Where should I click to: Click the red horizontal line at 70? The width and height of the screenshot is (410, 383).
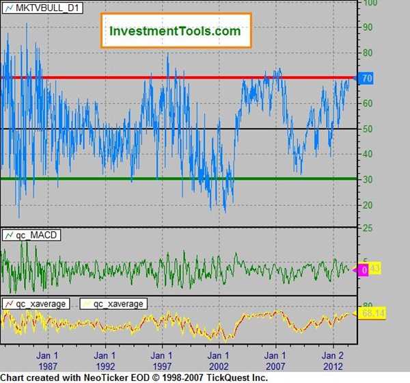205,78
